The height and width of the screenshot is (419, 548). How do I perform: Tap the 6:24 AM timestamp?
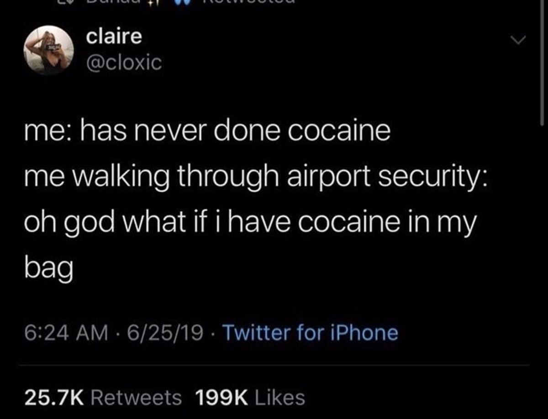pyautogui.click(x=65, y=333)
